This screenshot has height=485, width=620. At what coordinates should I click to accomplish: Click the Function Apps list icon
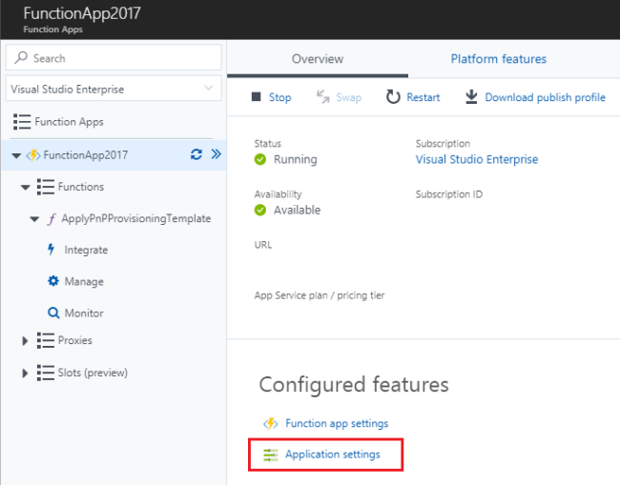pos(22,122)
